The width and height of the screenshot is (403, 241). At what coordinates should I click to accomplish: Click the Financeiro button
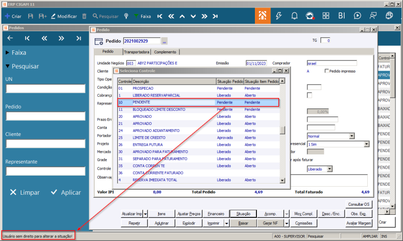click(215, 214)
